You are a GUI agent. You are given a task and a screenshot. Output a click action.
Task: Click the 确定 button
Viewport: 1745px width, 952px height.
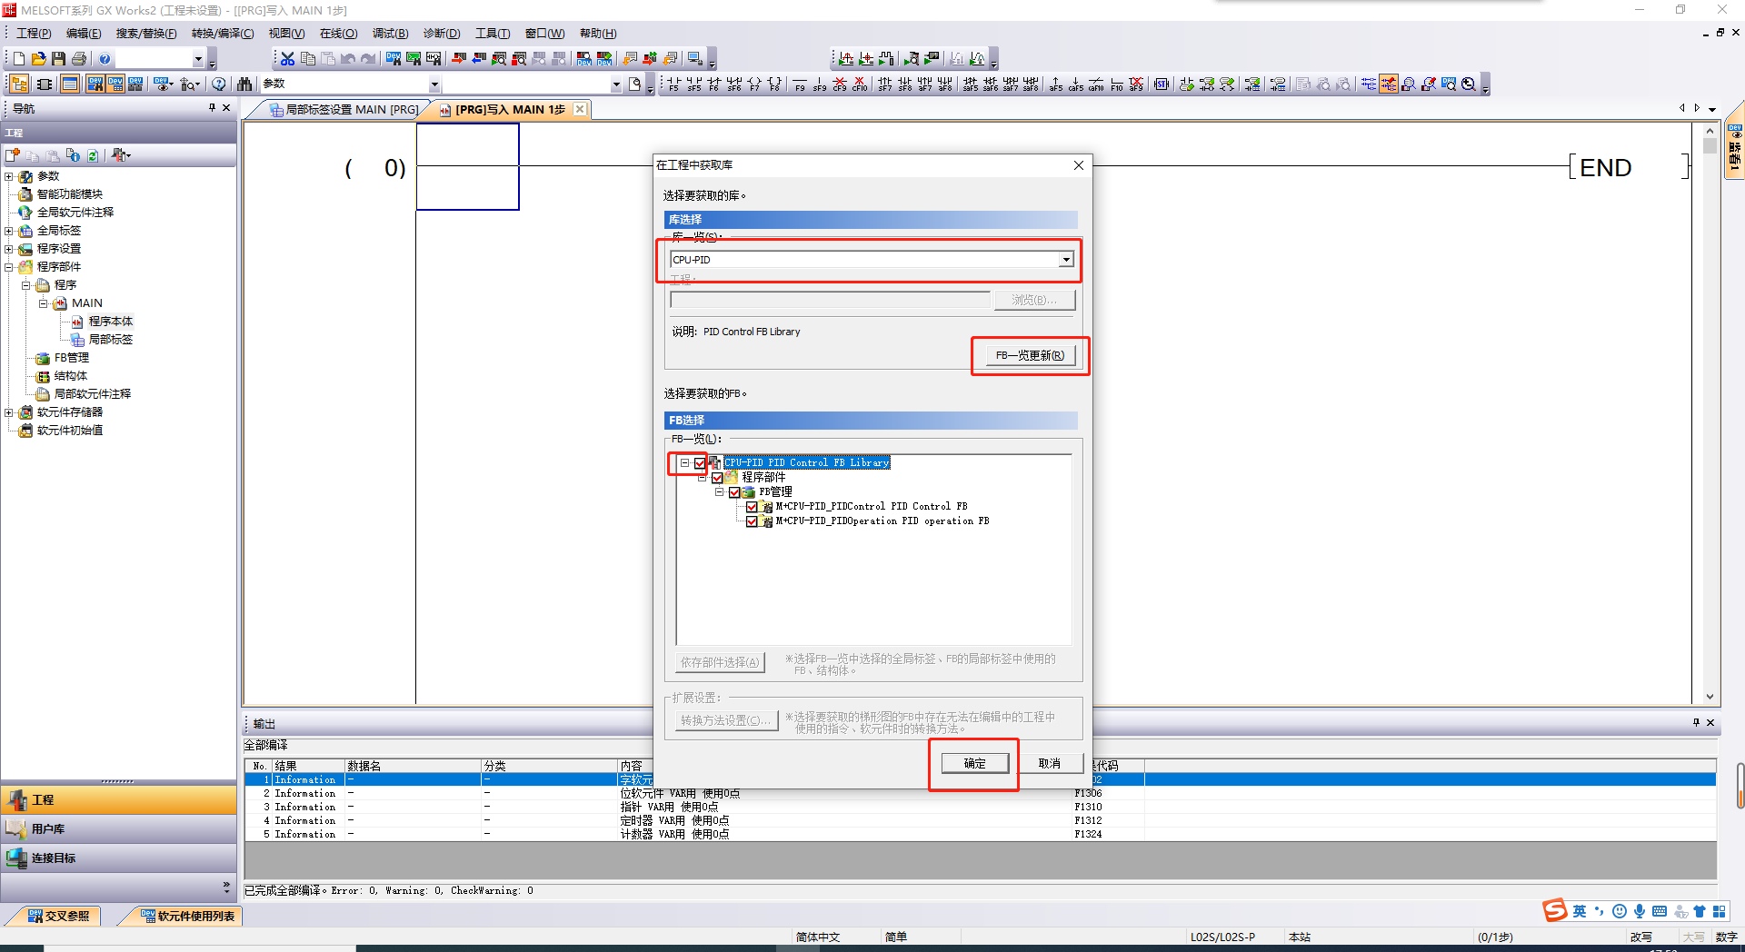pyautogui.click(x=974, y=764)
